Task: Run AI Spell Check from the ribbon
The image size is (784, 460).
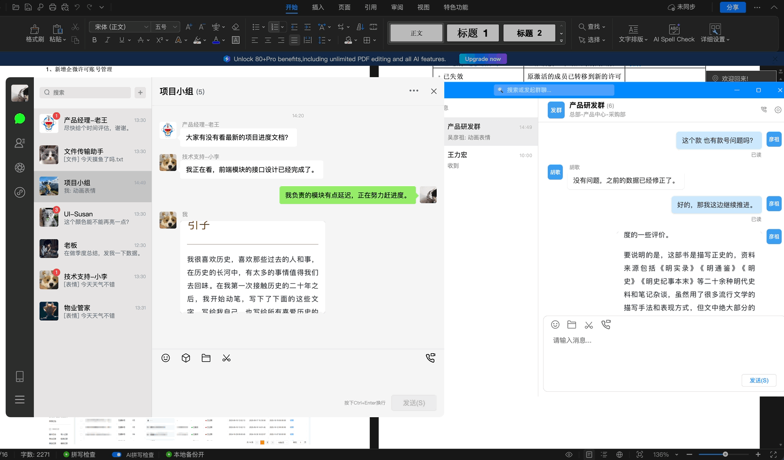Action: click(673, 32)
